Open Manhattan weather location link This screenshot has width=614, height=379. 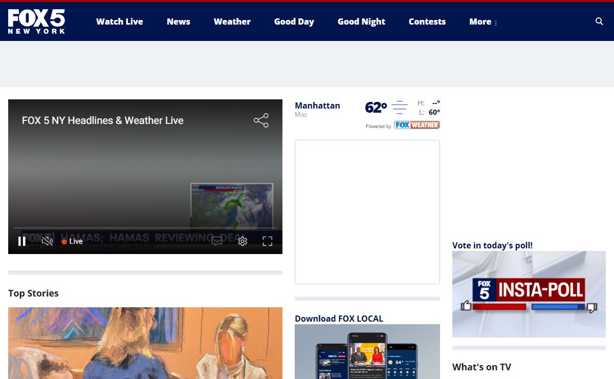click(317, 106)
